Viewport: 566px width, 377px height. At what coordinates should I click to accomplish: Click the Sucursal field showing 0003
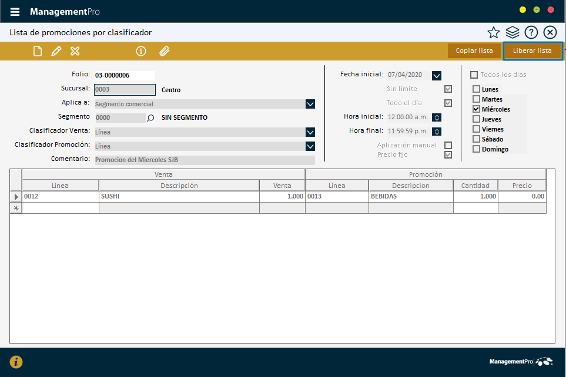[x=125, y=90]
